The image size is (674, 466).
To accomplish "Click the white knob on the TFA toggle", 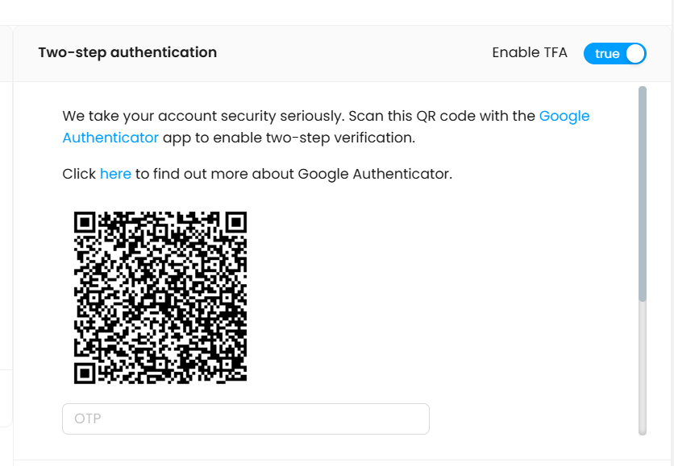I will (x=635, y=54).
